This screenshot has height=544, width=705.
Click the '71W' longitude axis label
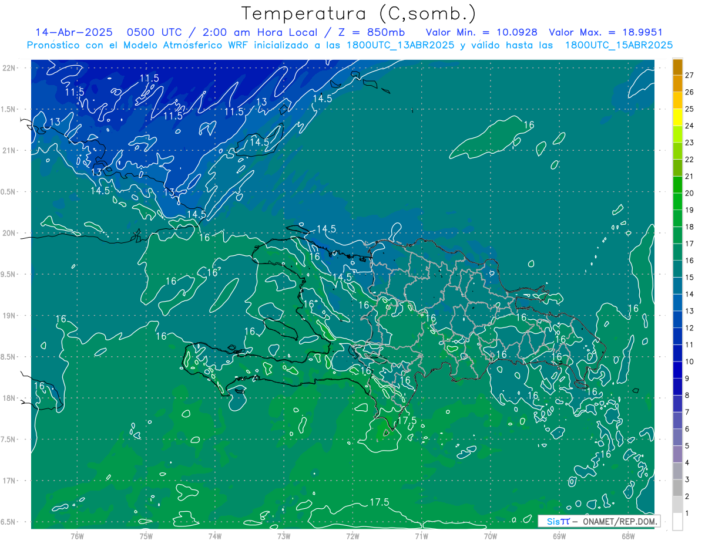(x=421, y=536)
